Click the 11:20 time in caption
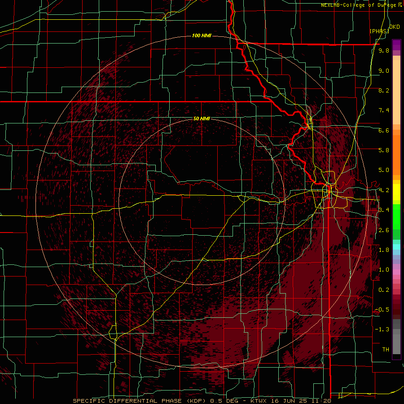Screen dimensions: 404x404 (x=322, y=401)
